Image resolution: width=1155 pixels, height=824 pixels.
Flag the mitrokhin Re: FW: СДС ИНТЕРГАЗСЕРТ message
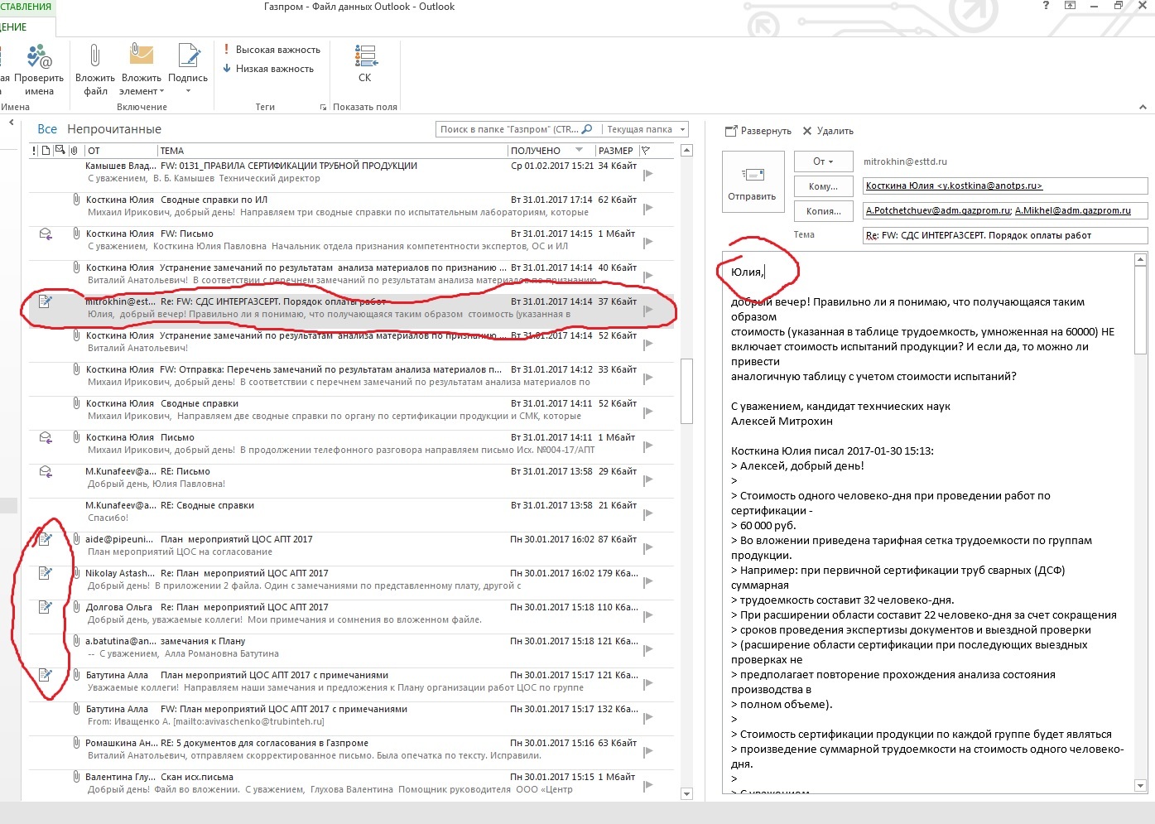tap(647, 310)
